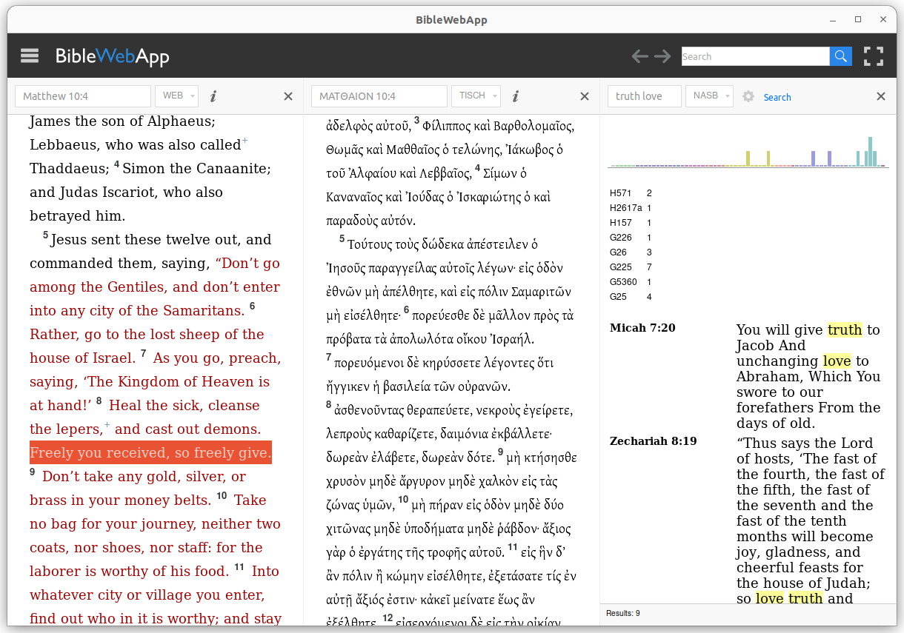This screenshot has height=633, width=904.
Task: Click the truth love search field
Action: coord(645,96)
